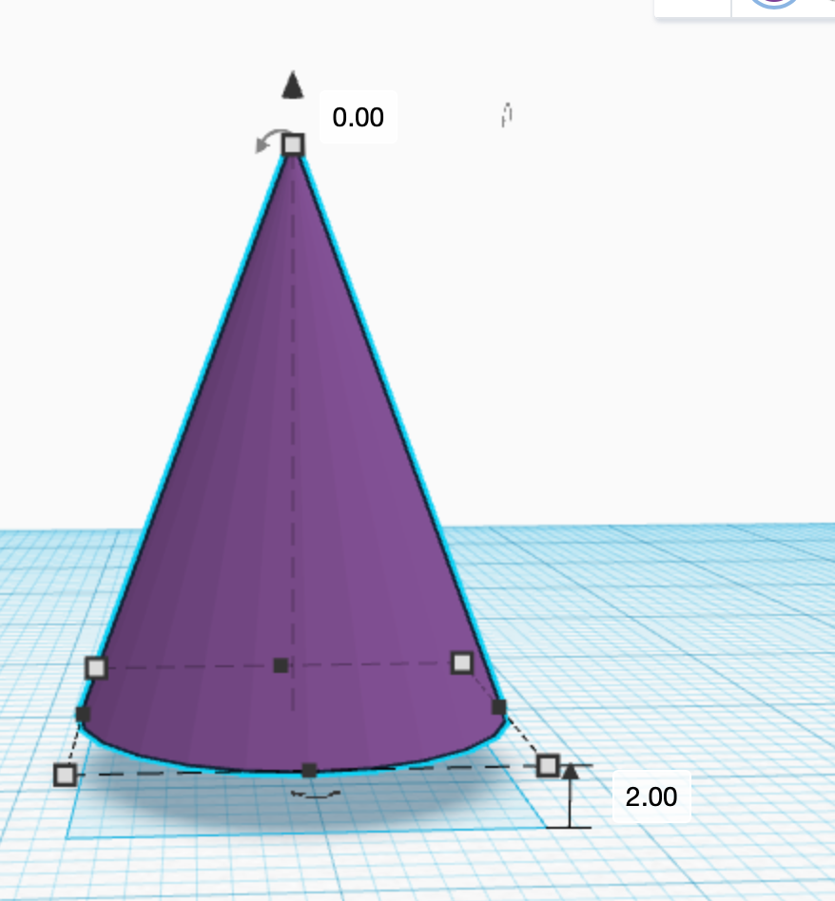This screenshot has width=835, height=901.
Task: Click the rotation arc below the cone base
Action: (x=316, y=795)
